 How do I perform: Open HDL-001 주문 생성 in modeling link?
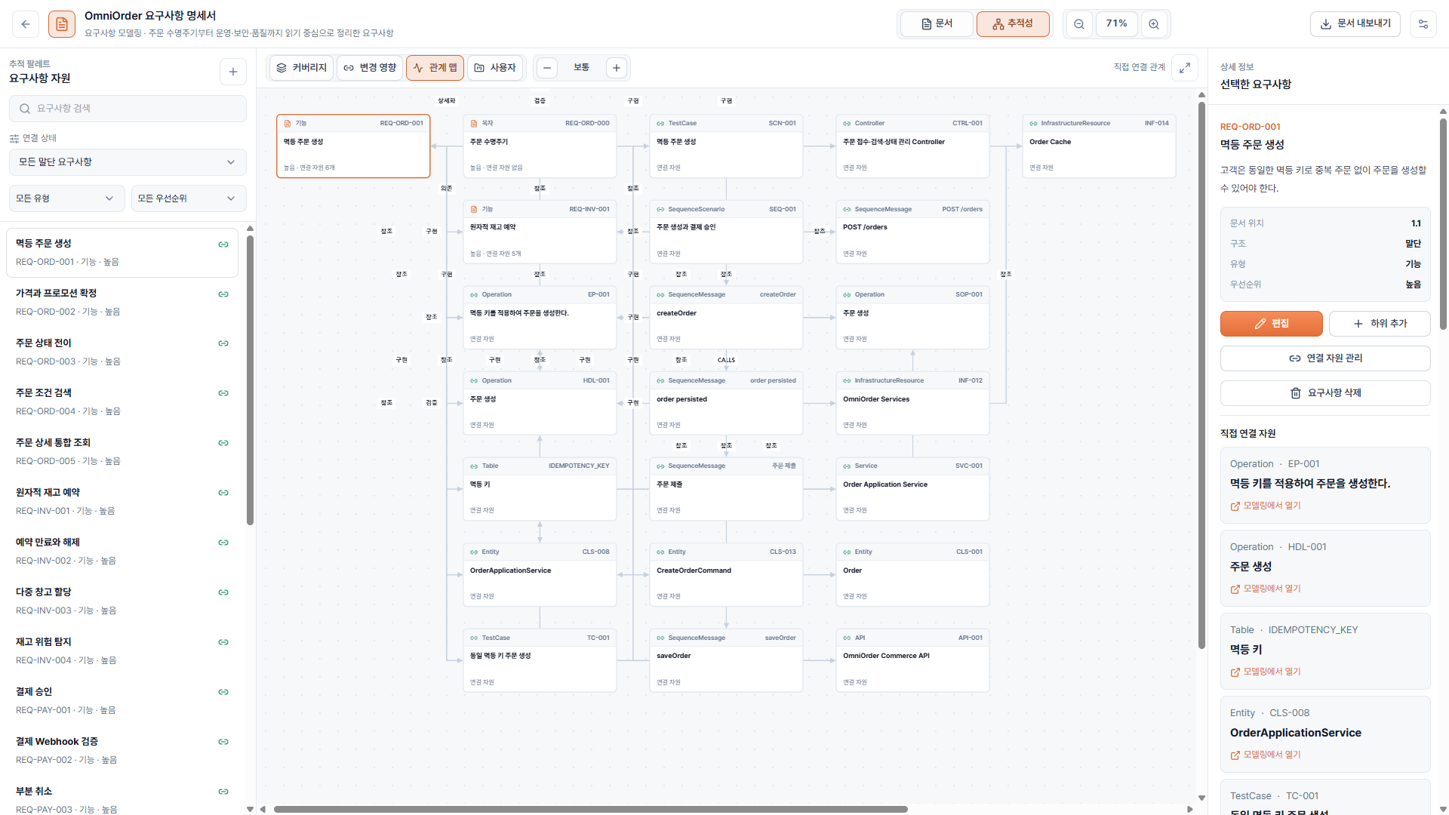[x=1266, y=589]
